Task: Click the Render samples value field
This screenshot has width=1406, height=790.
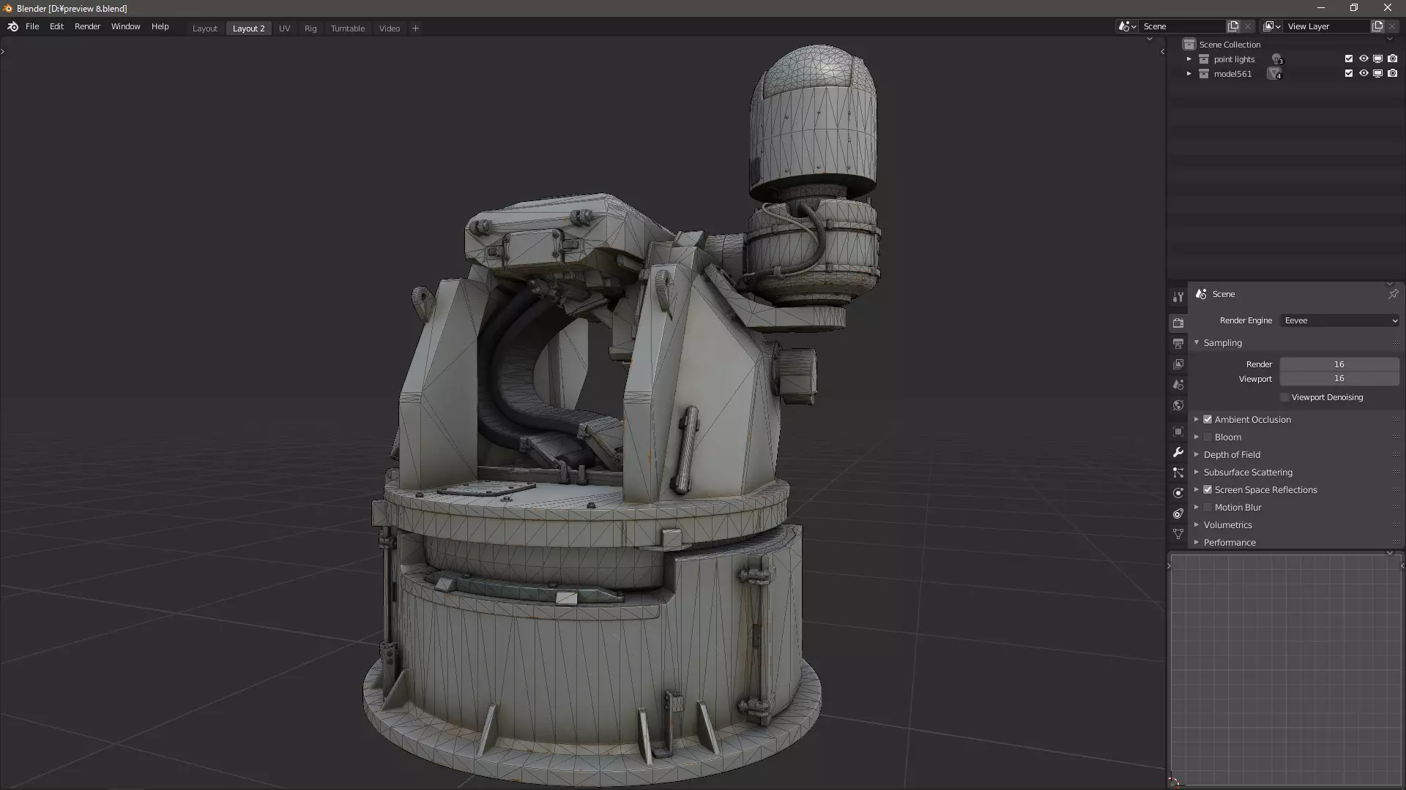Action: tap(1339, 364)
